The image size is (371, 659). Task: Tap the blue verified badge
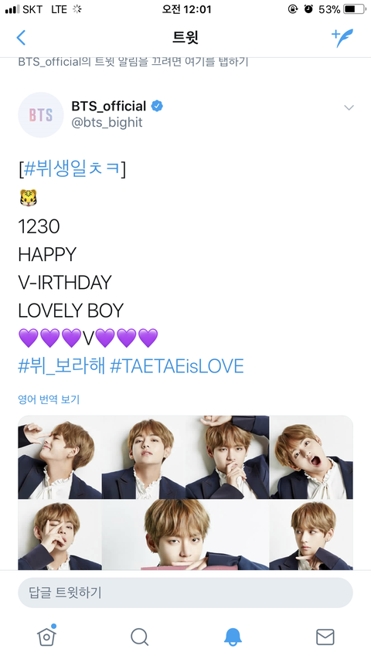point(157,106)
